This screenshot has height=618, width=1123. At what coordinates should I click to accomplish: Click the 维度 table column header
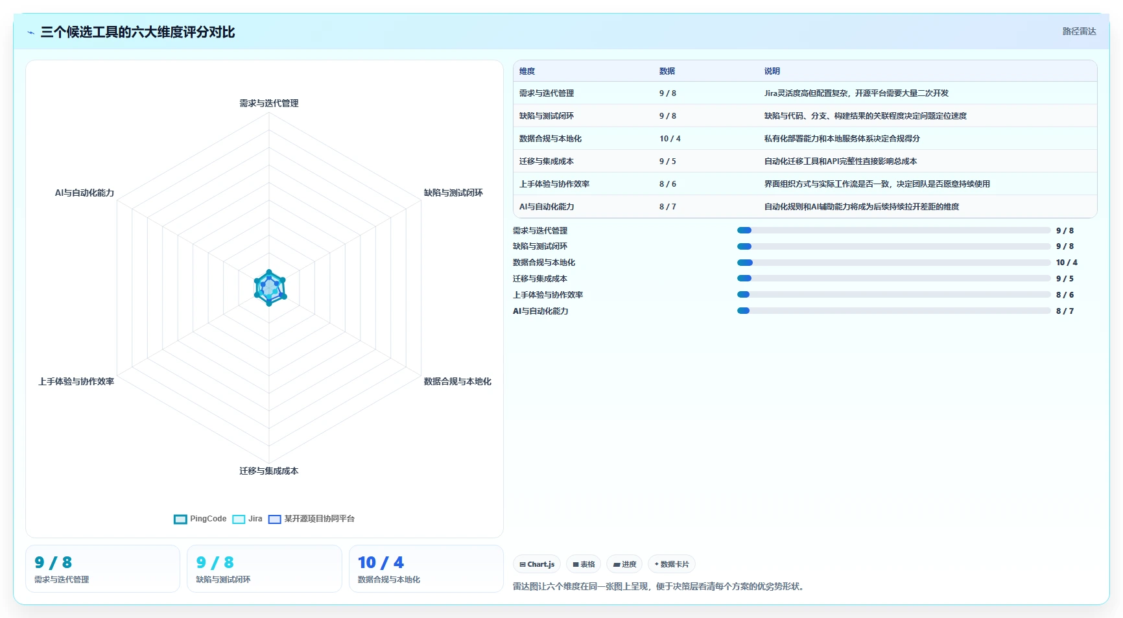click(527, 71)
